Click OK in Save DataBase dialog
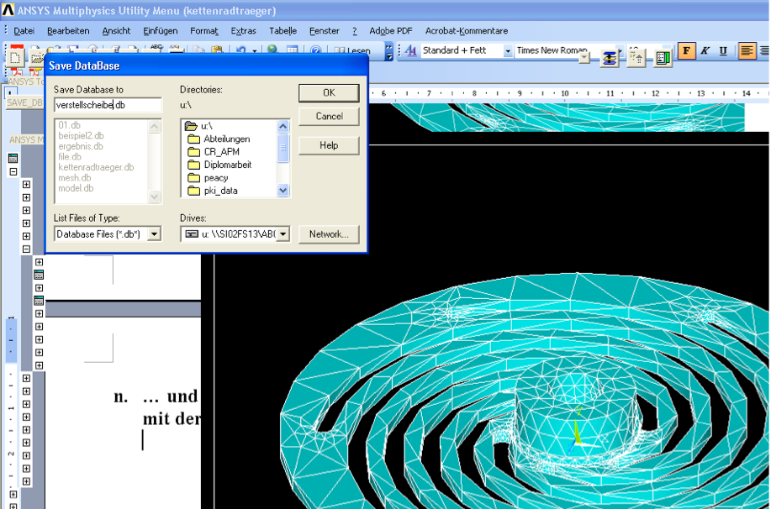The image size is (771, 509). click(329, 93)
